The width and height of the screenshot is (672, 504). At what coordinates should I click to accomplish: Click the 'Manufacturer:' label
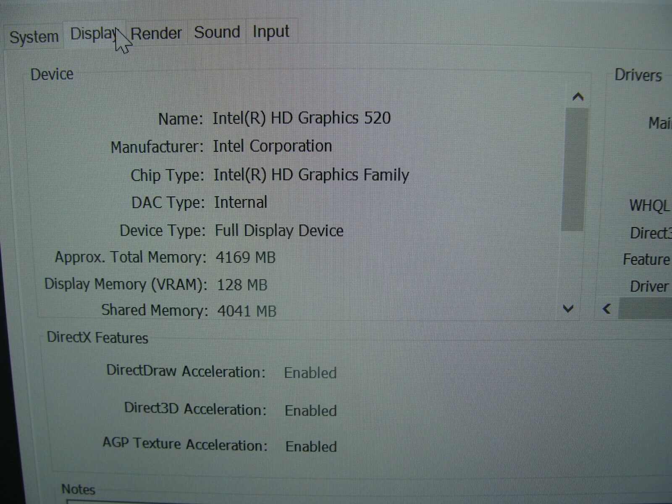click(x=157, y=147)
